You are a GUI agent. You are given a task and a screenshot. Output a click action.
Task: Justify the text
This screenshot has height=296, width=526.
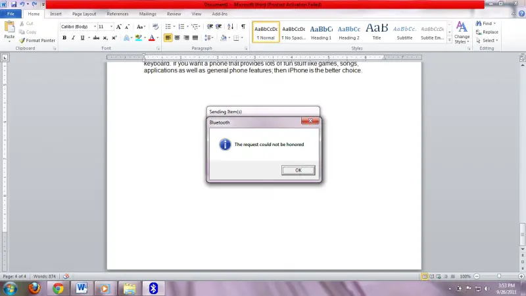pyautogui.click(x=195, y=38)
